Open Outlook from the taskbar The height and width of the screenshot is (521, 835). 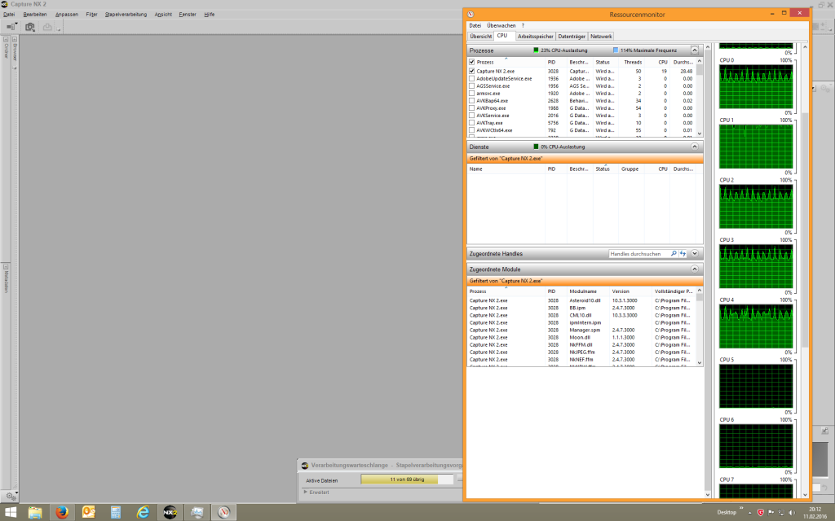pyautogui.click(x=88, y=513)
